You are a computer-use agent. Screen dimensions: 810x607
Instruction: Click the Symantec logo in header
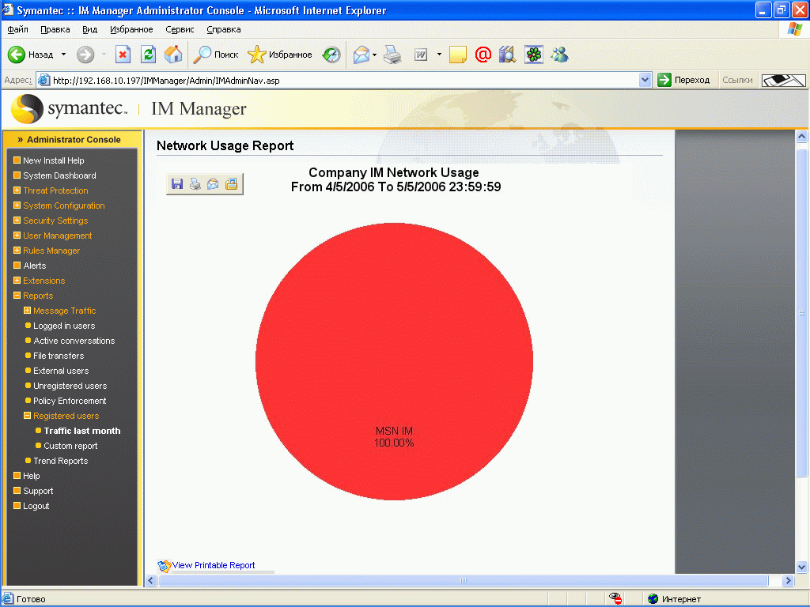pyautogui.click(x=69, y=109)
